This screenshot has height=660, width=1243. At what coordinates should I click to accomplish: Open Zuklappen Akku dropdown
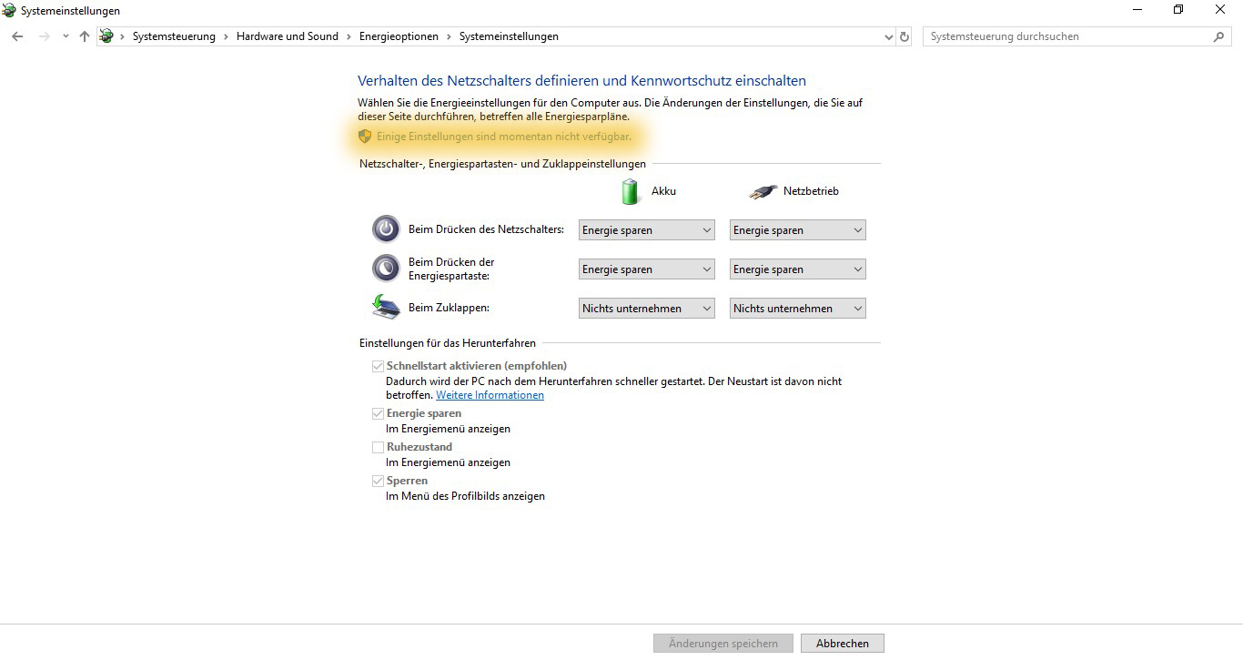point(647,309)
